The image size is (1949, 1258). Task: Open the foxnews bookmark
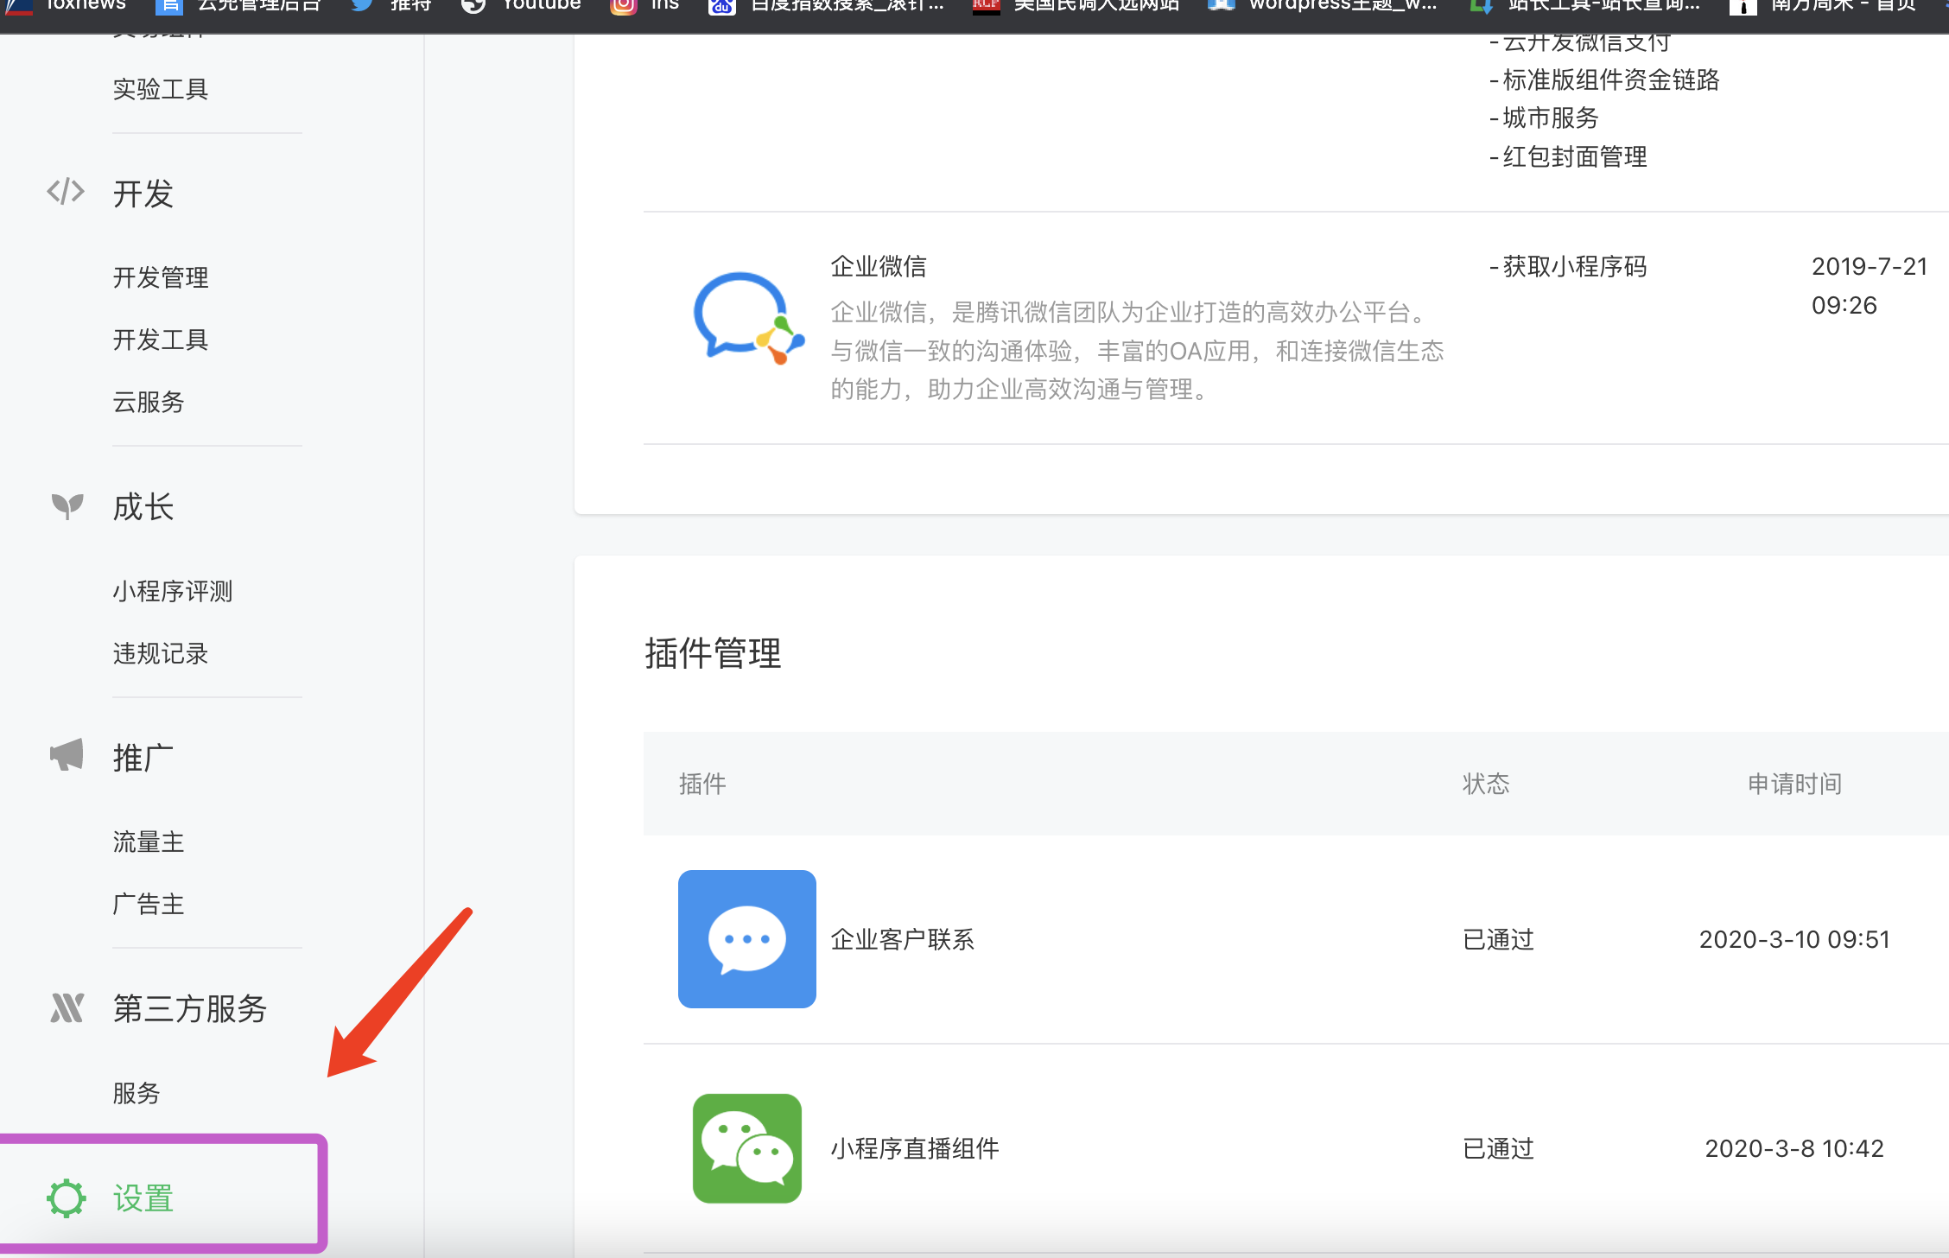[67, 7]
